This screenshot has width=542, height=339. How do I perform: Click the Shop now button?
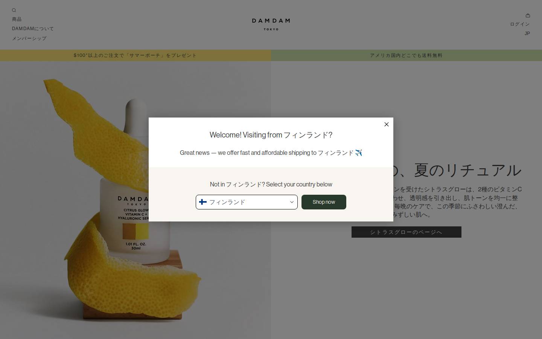click(324, 202)
